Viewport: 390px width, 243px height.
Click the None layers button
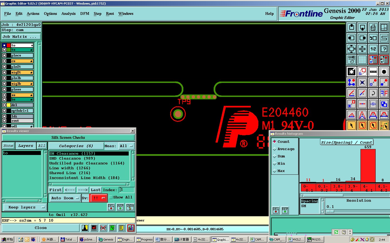click(x=8, y=146)
